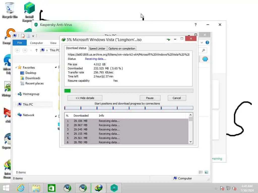The width and height of the screenshot is (258, 193).
Task: Open Kaspersky Anti-Virus help question mark
Action: coord(196,25)
